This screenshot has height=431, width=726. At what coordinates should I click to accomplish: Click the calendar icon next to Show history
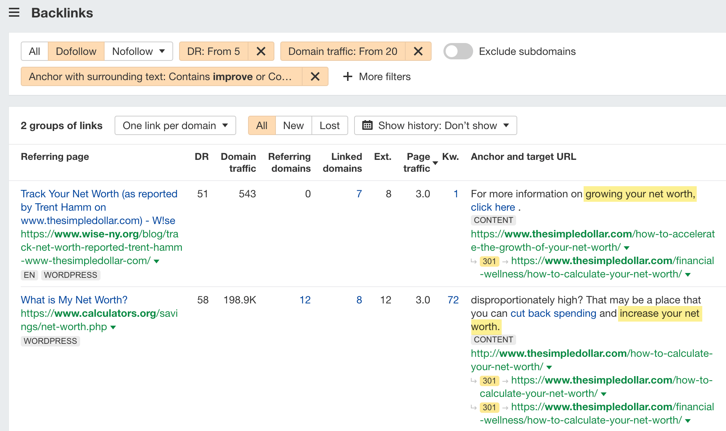click(x=367, y=125)
